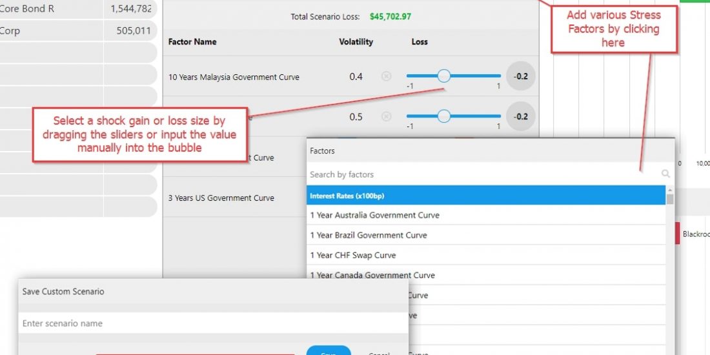Click the remove icon beside volatility 0.5
710x355 pixels.
[386, 117]
